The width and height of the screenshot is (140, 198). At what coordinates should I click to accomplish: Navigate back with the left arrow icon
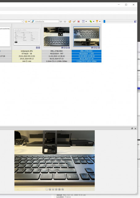pyautogui.click(x=61, y=21)
